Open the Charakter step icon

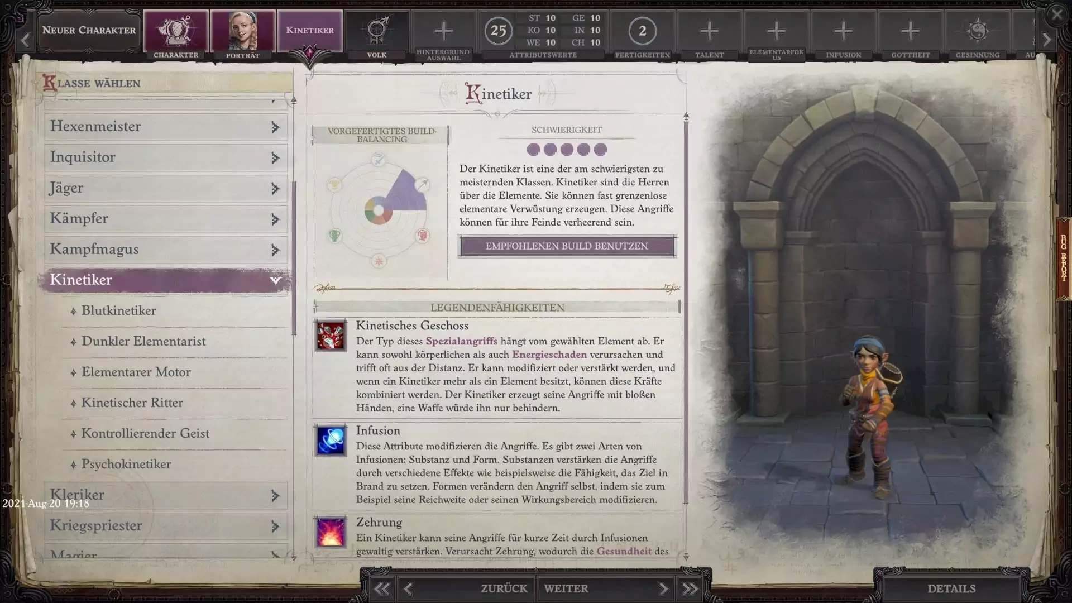pos(176,31)
